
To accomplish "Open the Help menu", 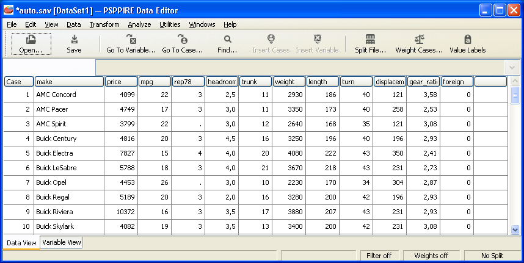I will (x=230, y=24).
